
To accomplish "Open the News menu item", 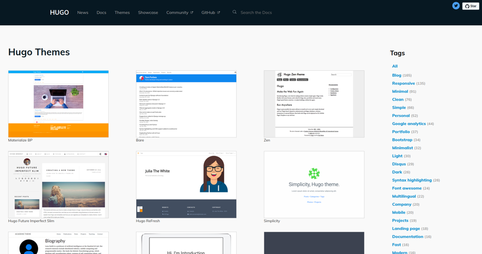I will click(x=83, y=13).
